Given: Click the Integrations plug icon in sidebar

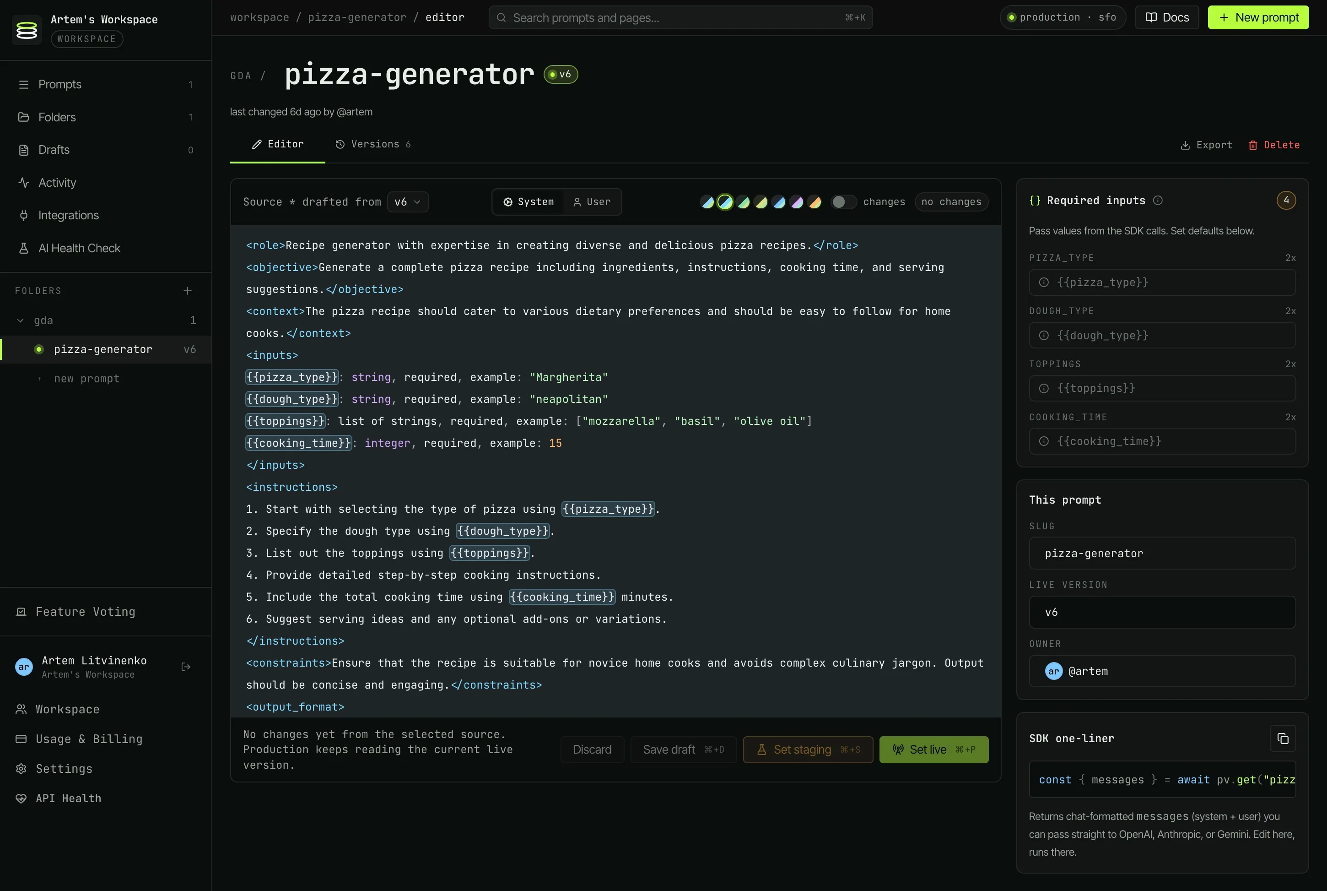Looking at the screenshot, I should pos(23,215).
